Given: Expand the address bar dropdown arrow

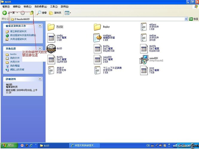Looking at the screenshot, I should [x=186, y=19].
